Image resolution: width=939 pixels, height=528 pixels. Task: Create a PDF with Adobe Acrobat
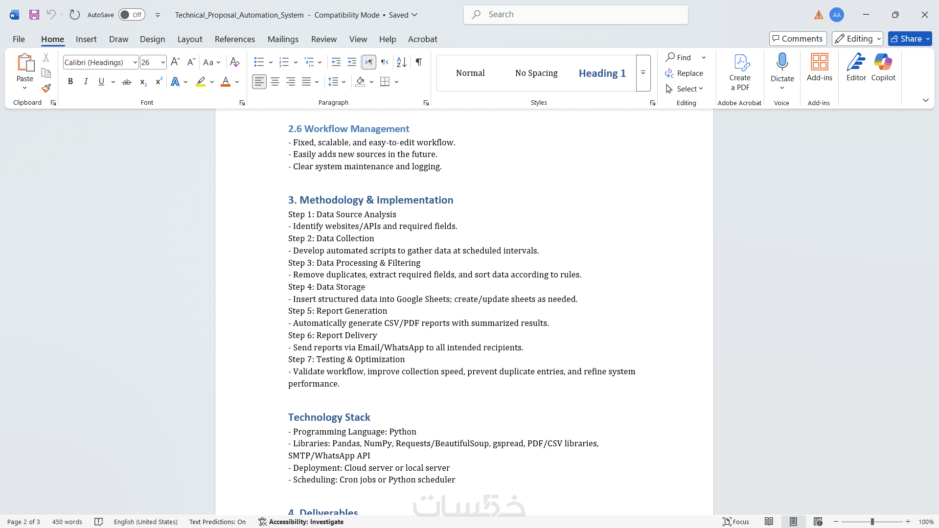740,72
